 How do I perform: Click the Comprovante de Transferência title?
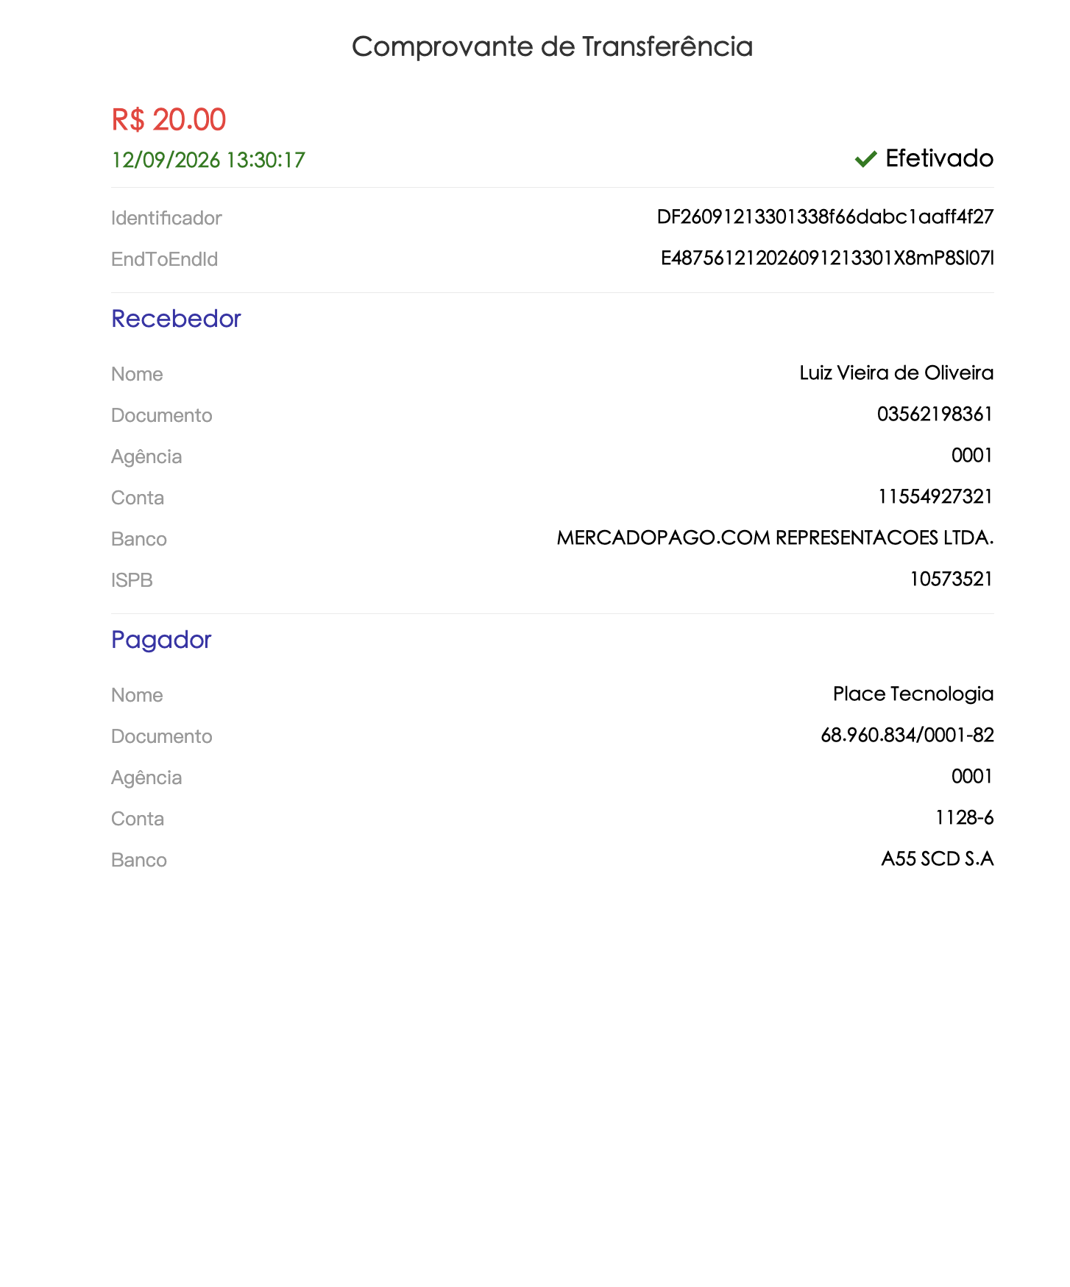tap(552, 47)
